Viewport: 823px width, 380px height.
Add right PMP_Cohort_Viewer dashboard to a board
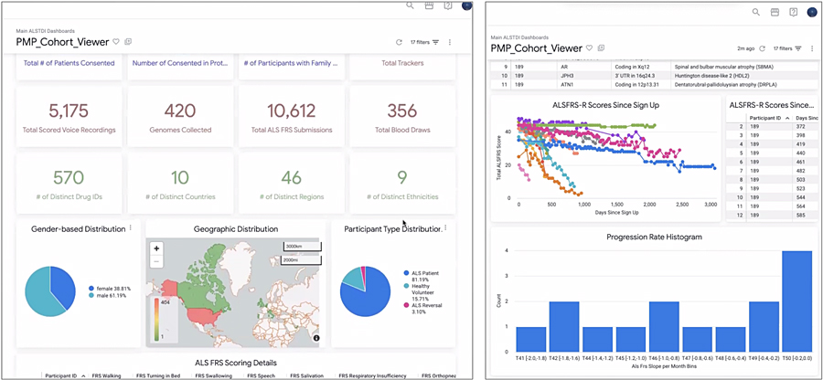pos(602,48)
